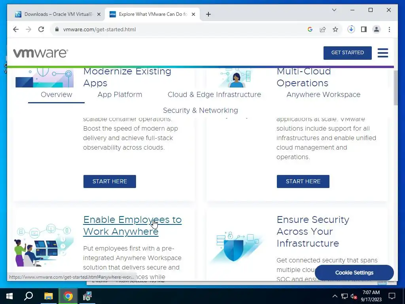The image size is (405, 304).
Task: Click the Multi-Cloud Operations person illustration
Action: [x=237, y=78]
